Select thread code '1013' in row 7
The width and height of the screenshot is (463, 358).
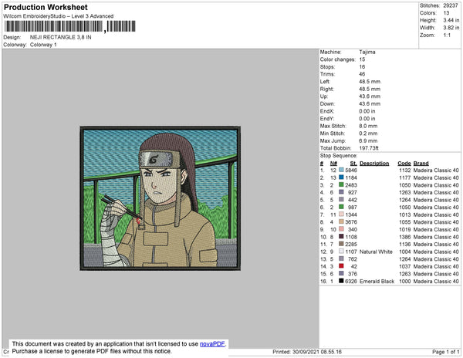(405, 214)
